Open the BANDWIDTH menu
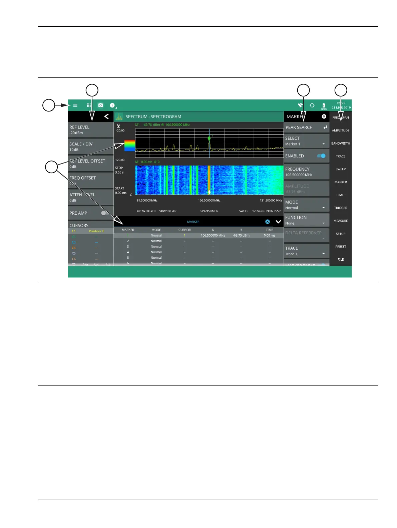Screen dimensions: 397x528 341,144
